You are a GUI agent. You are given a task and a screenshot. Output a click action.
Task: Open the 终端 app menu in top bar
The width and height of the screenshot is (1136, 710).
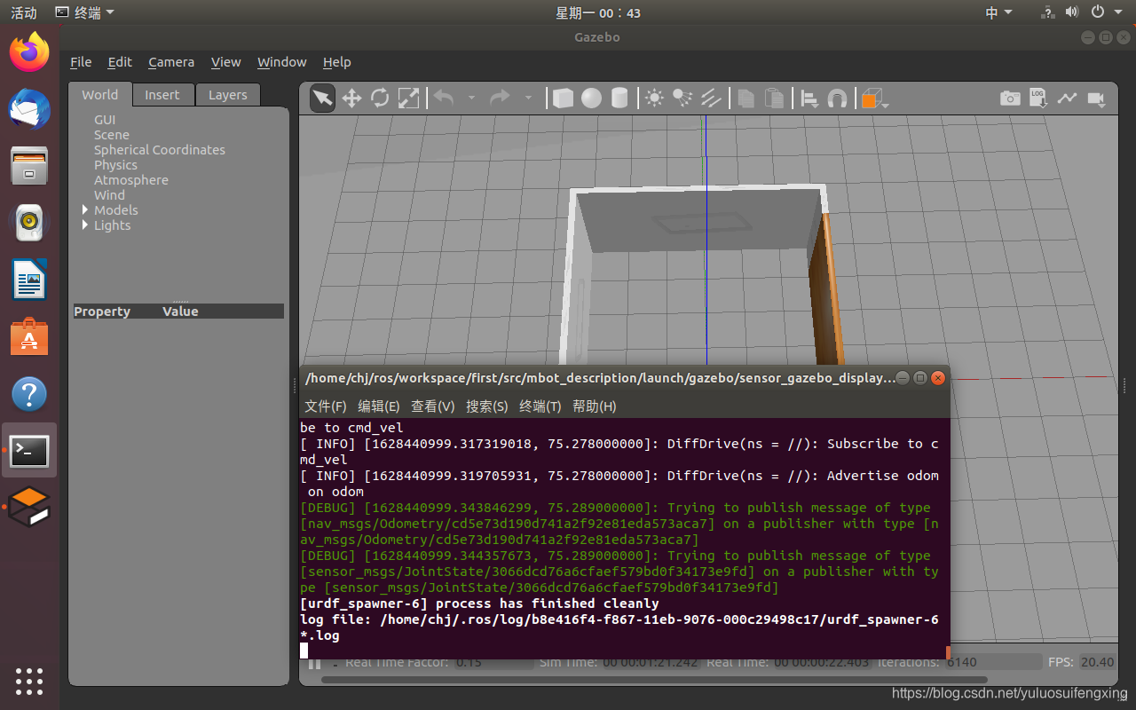tap(85, 12)
